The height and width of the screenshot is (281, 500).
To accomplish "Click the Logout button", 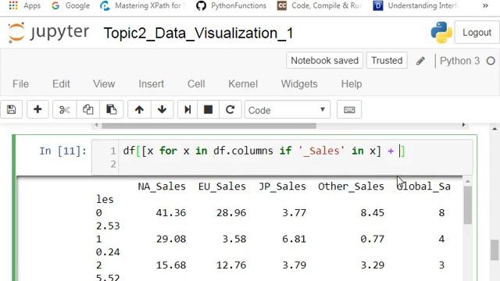I will pos(477,33).
